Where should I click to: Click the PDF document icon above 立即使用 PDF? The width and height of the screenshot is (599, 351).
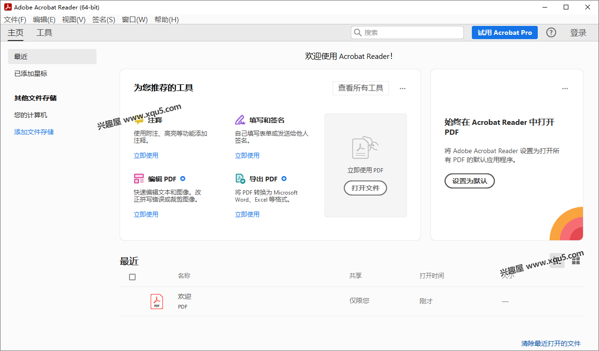(365, 147)
